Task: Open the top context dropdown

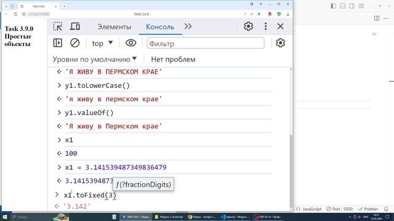Action: 102,44
